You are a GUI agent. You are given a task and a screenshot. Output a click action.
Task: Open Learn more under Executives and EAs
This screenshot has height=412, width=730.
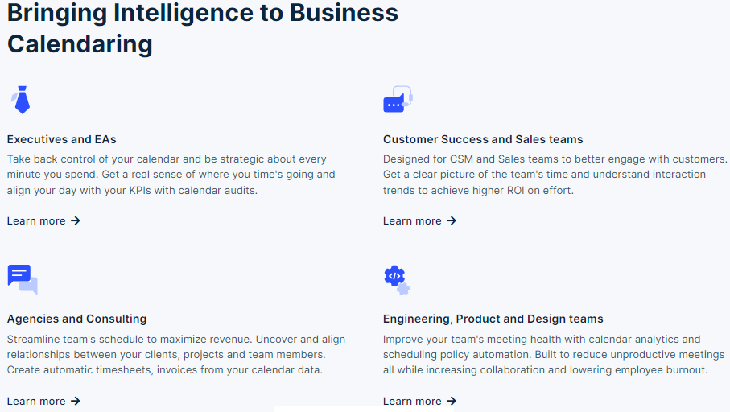tap(36, 220)
